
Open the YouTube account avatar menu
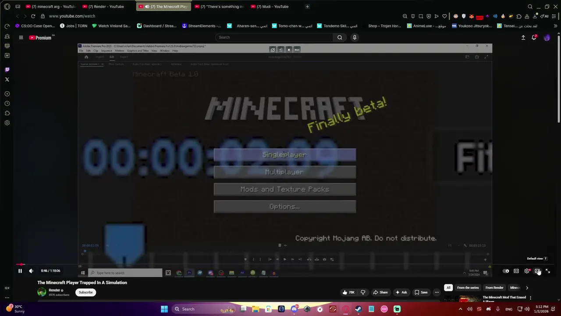coord(547,37)
